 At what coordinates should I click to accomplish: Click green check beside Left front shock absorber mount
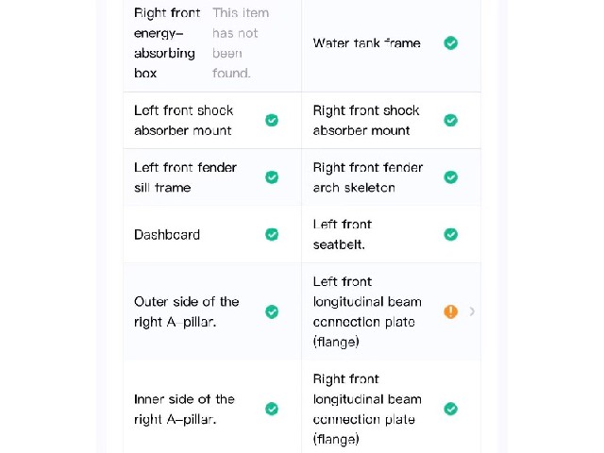tap(272, 120)
